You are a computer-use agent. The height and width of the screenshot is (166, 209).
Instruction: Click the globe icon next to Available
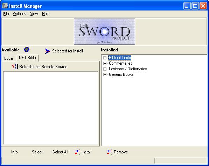point(27,50)
